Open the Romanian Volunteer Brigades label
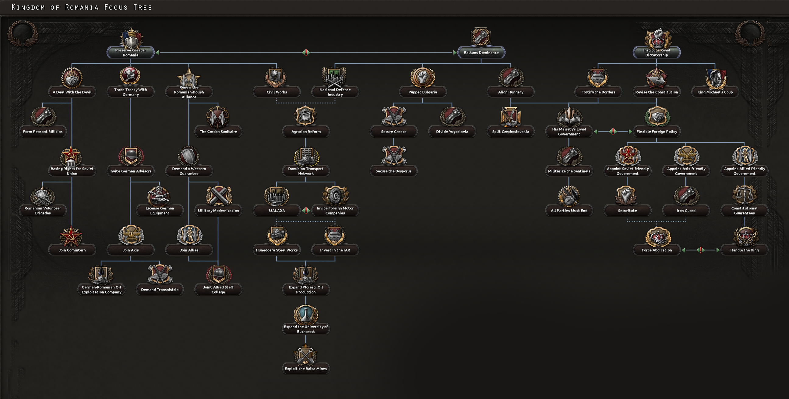The width and height of the screenshot is (789, 399). pyautogui.click(x=43, y=210)
